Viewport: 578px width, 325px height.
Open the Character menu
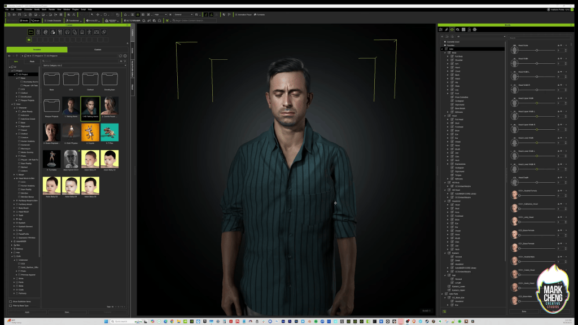point(28,10)
